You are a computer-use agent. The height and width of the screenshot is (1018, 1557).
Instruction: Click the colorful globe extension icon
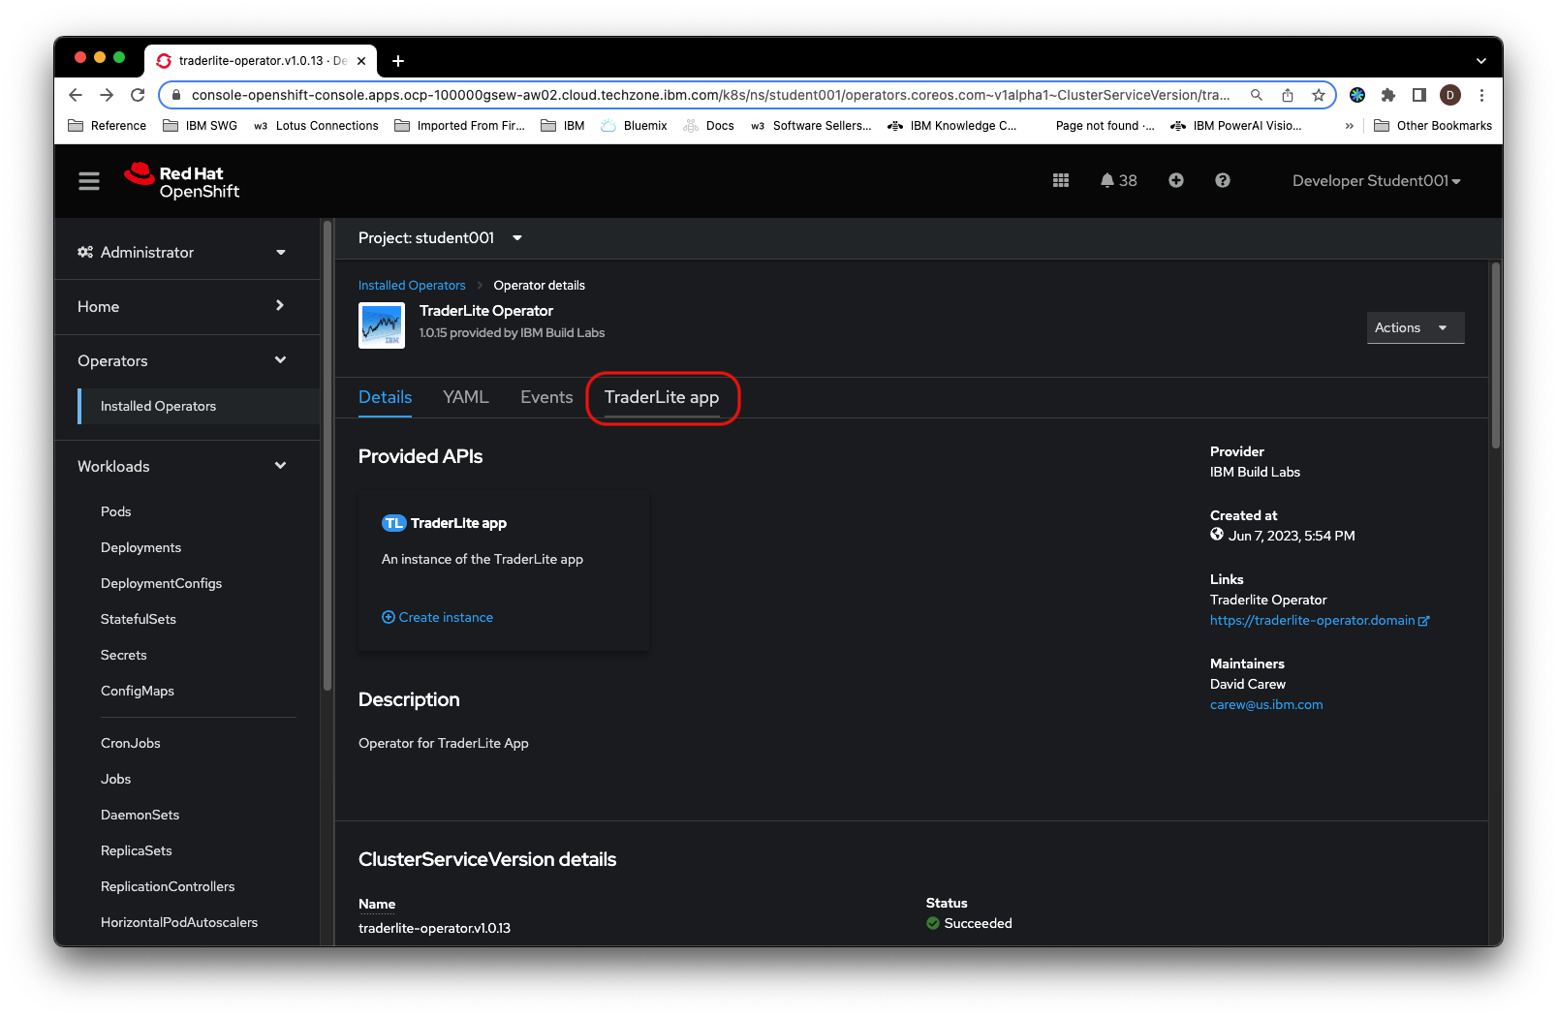tap(1357, 95)
